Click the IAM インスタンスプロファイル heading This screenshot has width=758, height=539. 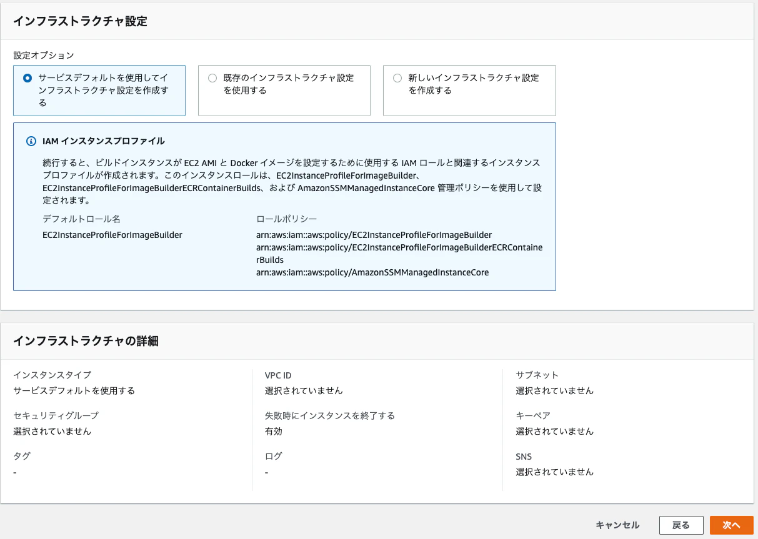click(104, 141)
